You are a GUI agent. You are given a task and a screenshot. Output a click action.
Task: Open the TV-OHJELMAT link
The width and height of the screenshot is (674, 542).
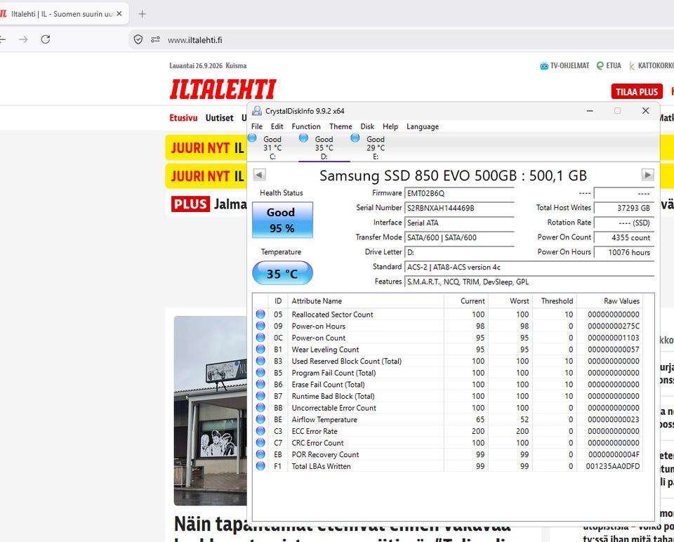pos(564,66)
